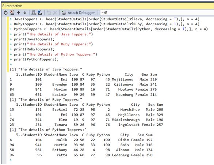Click the Ezekiel row in Ruby table
Screen dimensions: 214x165
click(86, 109)
